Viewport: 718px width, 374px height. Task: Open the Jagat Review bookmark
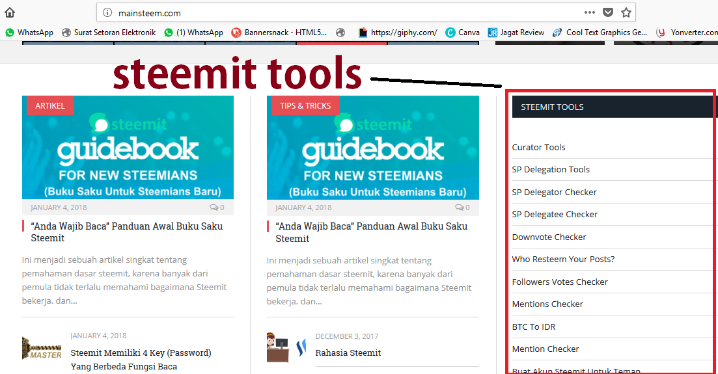(x=516, y=33)
